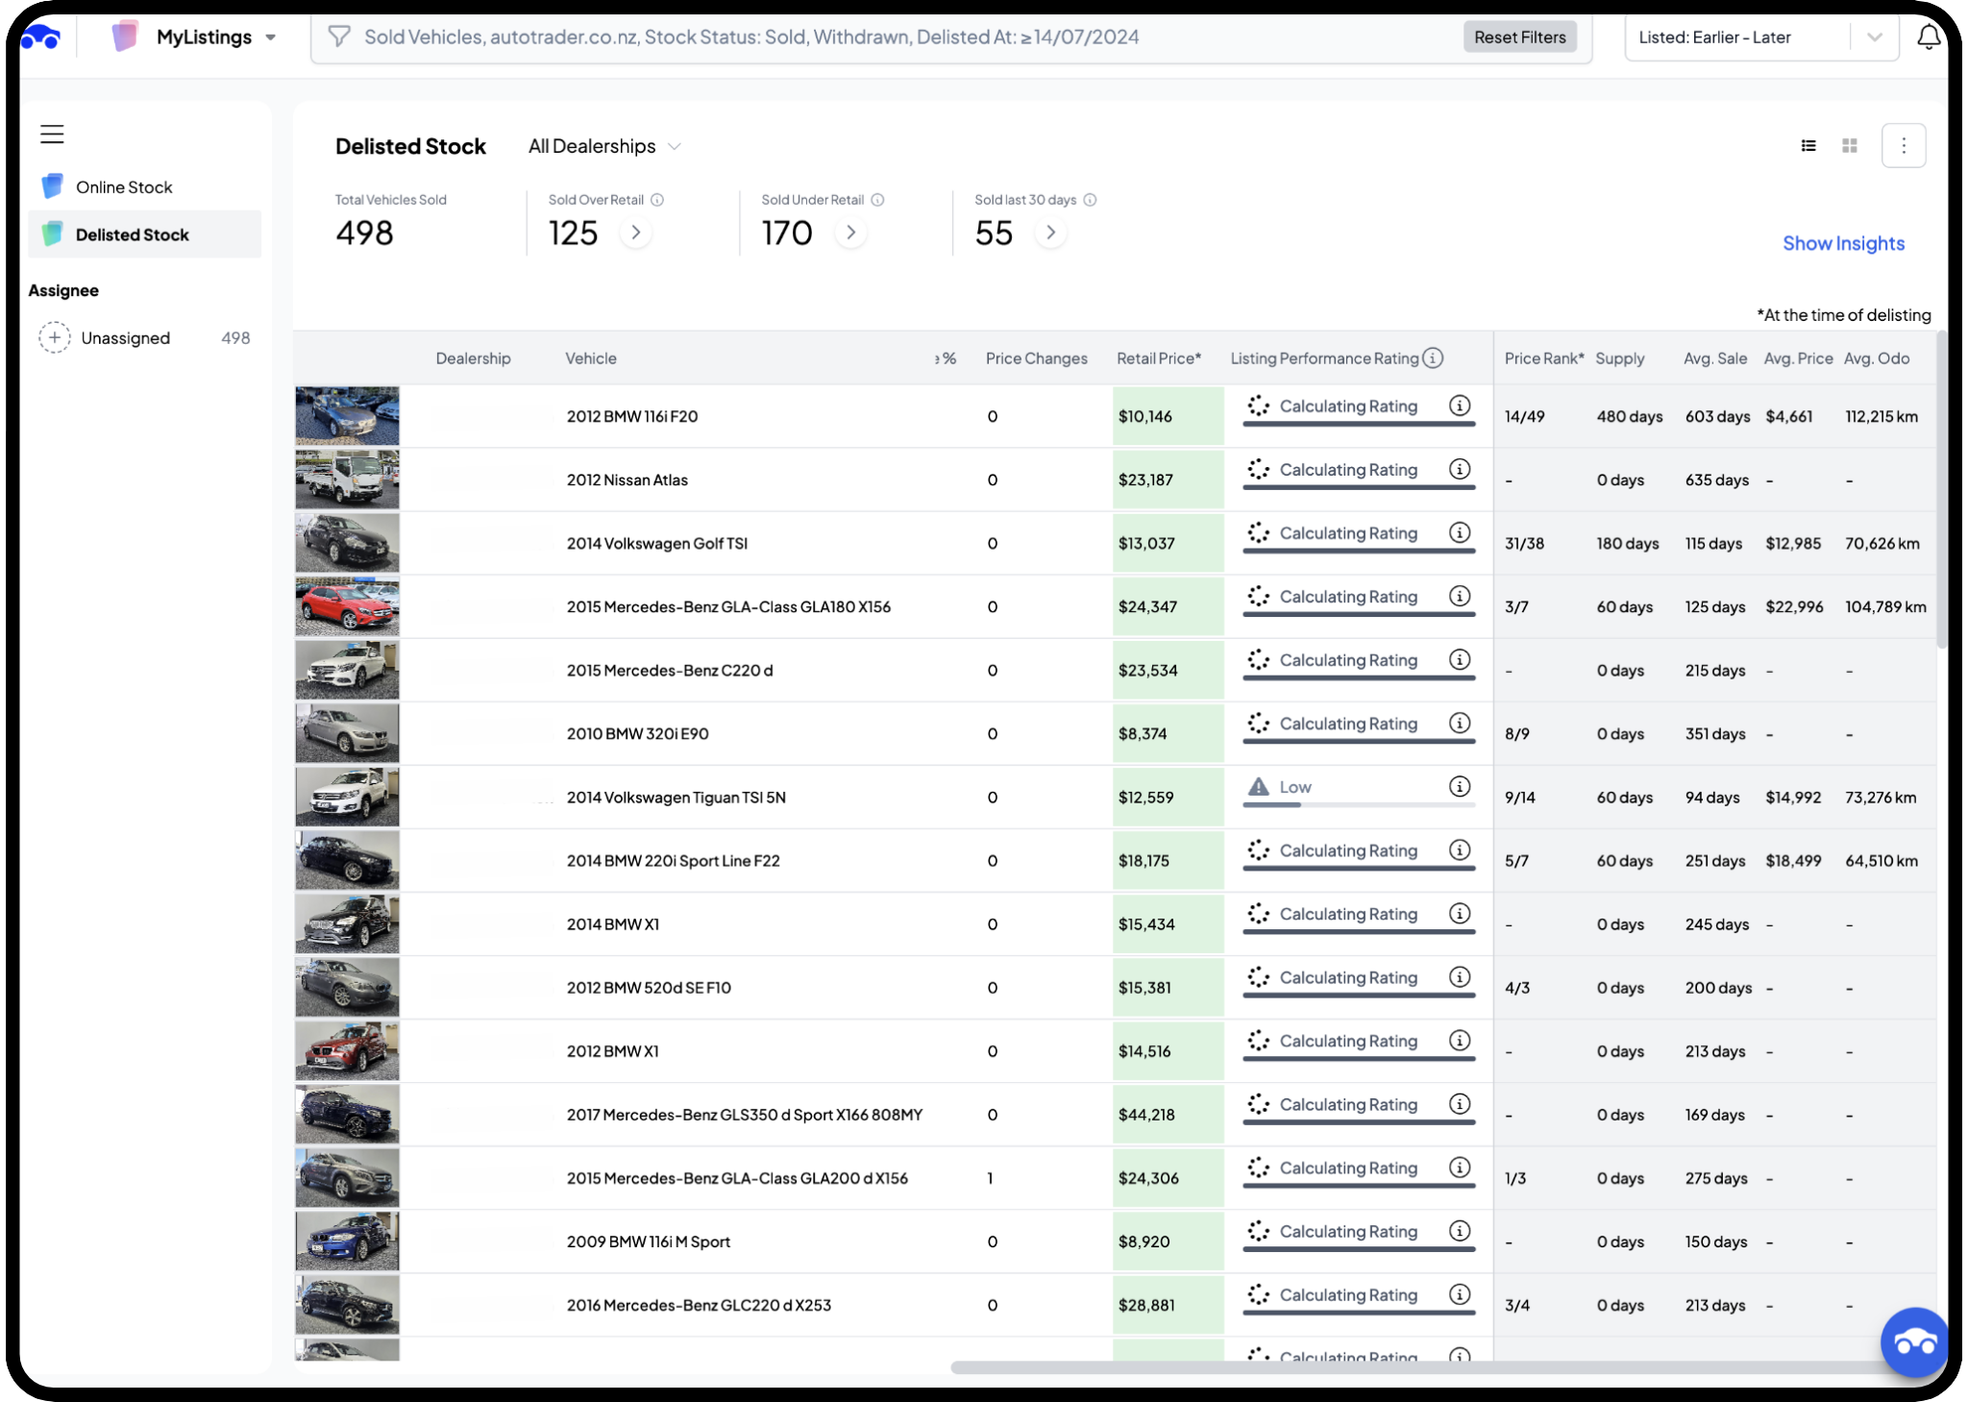The width and height of the screenshot is (1968, 1402).
Task: Switch to grid view layout
Action: pyautogui.click(x=1850, y=146)
